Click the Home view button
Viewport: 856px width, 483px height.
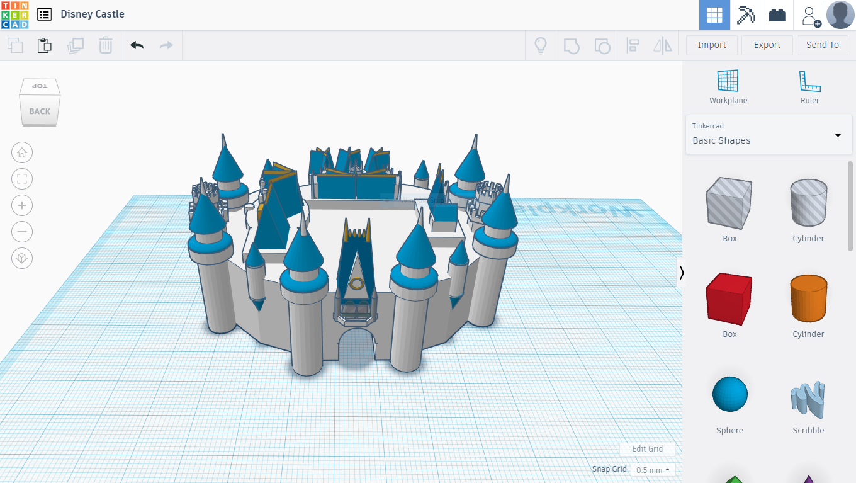pyautogui.click(x=22, y=152)
